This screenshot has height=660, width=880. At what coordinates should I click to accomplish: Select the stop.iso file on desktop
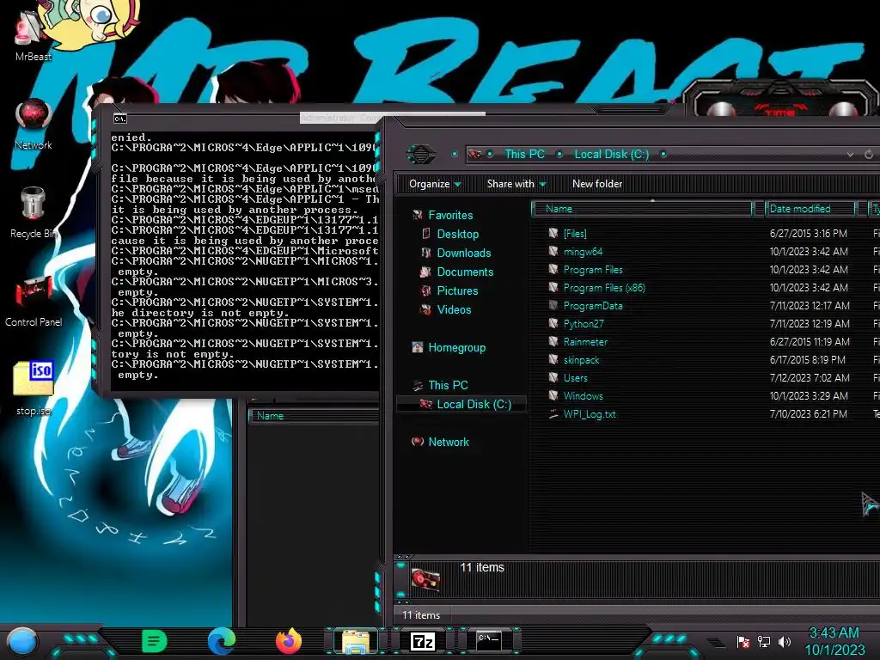34,388
